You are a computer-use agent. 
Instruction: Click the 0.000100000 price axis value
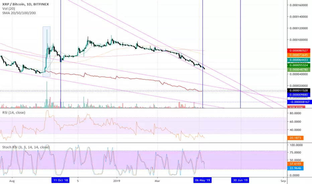click(299, 40)
